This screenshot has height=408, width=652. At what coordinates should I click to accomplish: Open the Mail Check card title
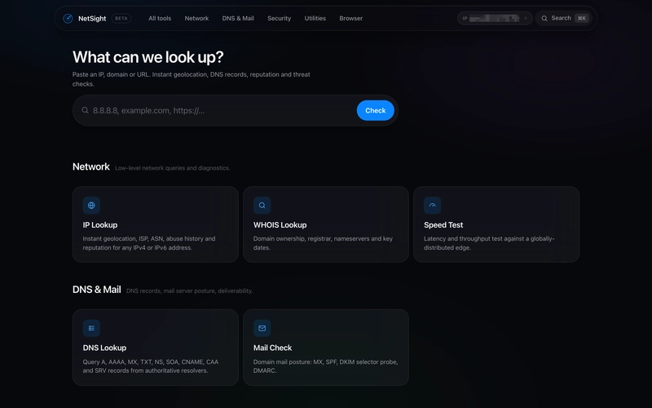[272, 348]
